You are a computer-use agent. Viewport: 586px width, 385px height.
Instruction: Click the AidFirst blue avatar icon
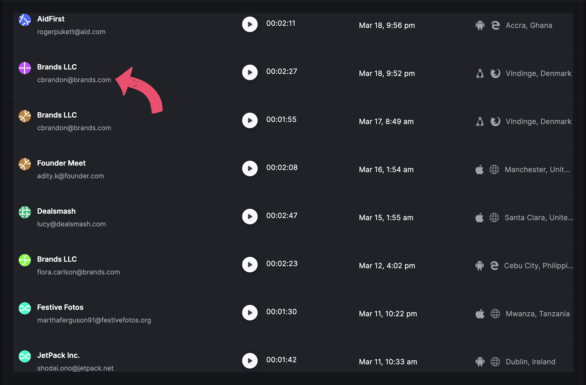(x=25, y=20)
